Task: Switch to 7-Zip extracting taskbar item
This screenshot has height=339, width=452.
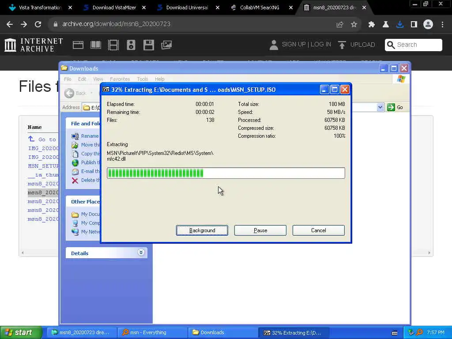Action: pyautogui.click(x=294, y=333)
